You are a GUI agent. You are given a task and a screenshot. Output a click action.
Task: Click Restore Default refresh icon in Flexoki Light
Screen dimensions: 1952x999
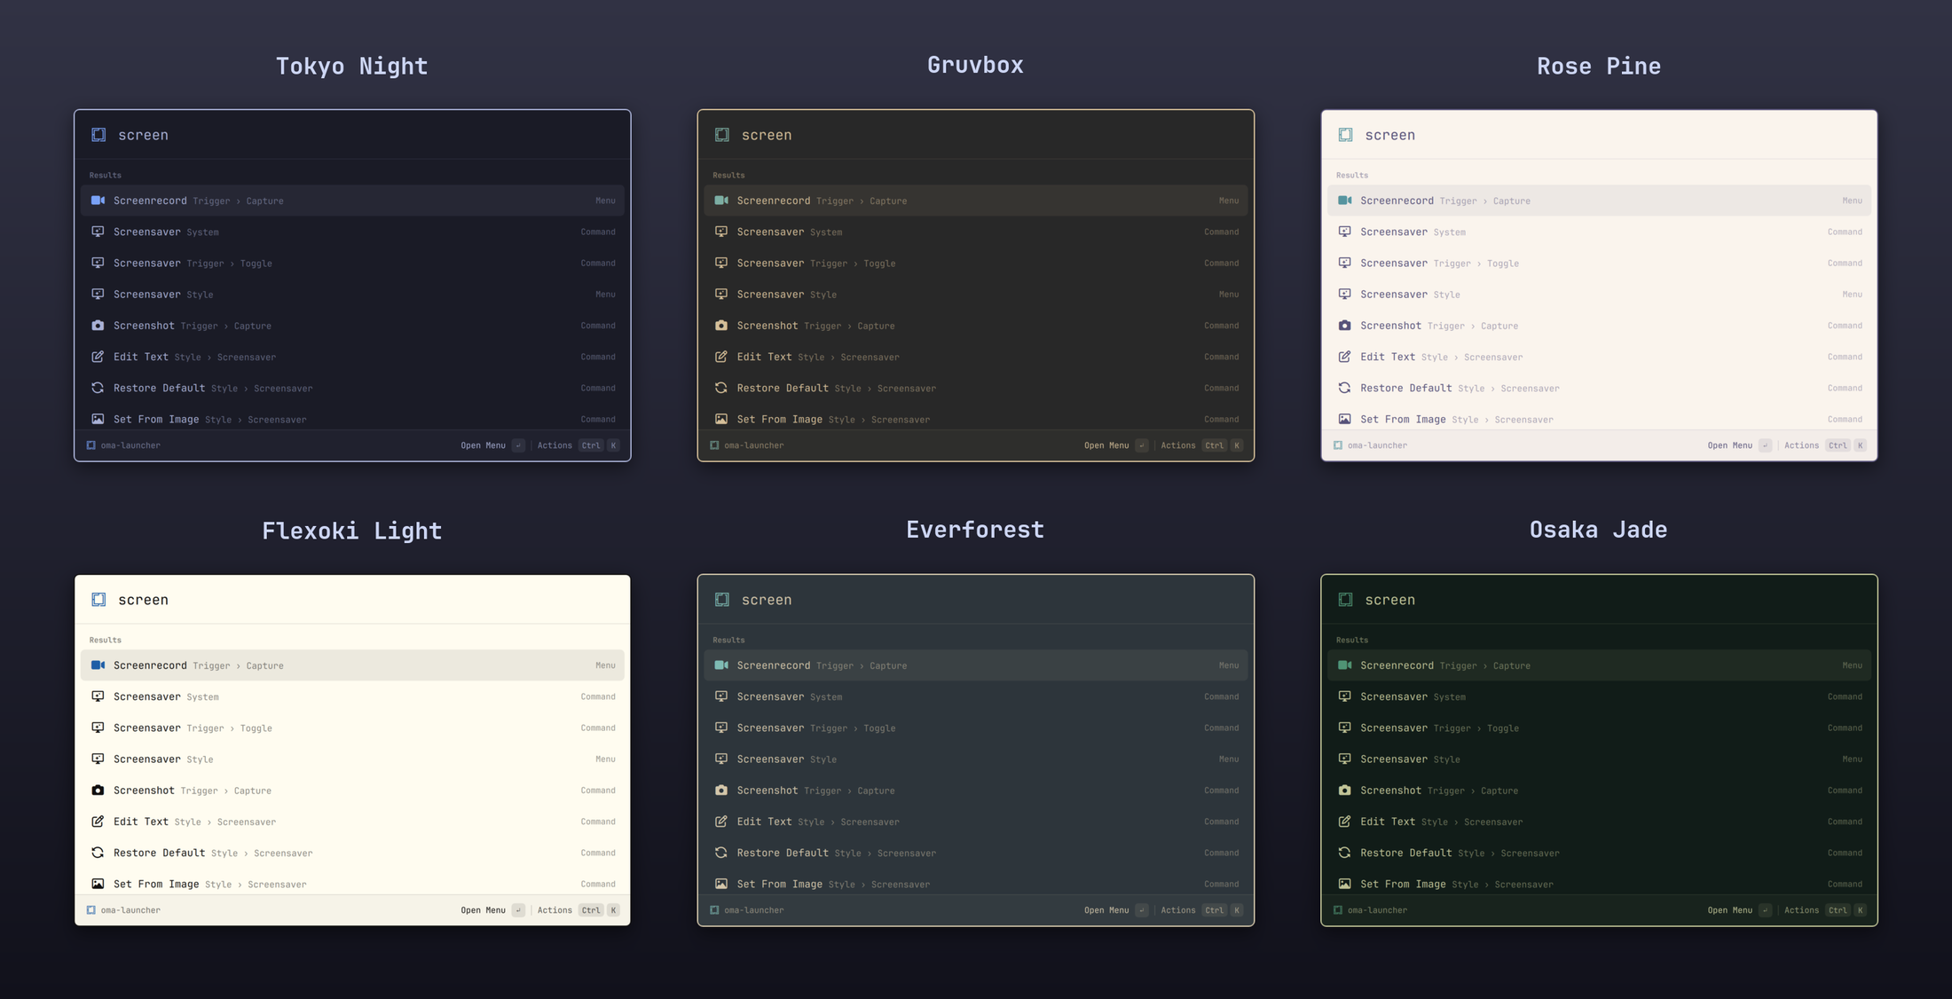98,853
